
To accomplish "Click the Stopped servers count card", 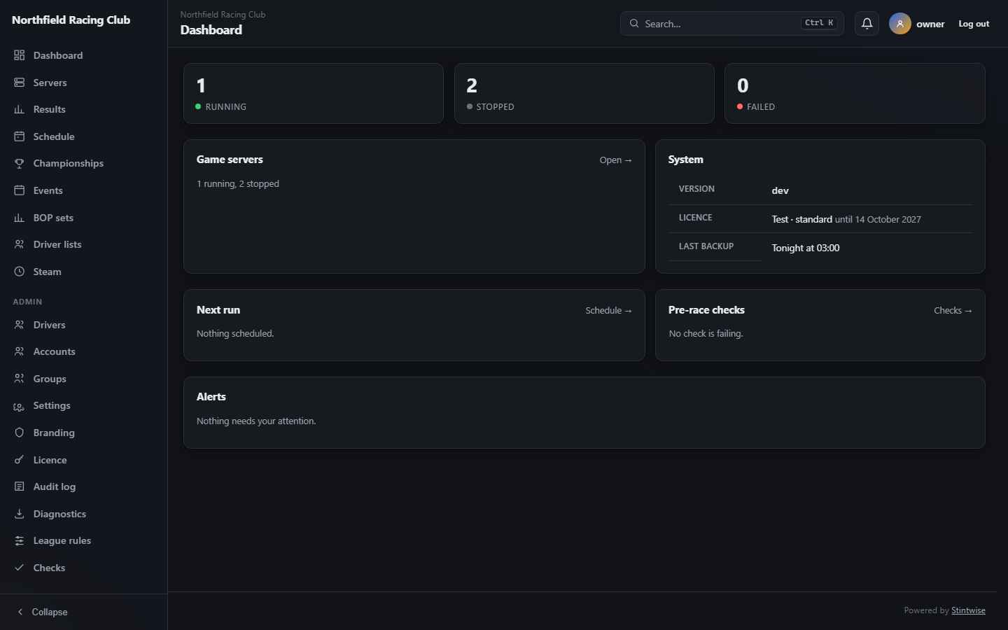I will click(x=584, y=94).
